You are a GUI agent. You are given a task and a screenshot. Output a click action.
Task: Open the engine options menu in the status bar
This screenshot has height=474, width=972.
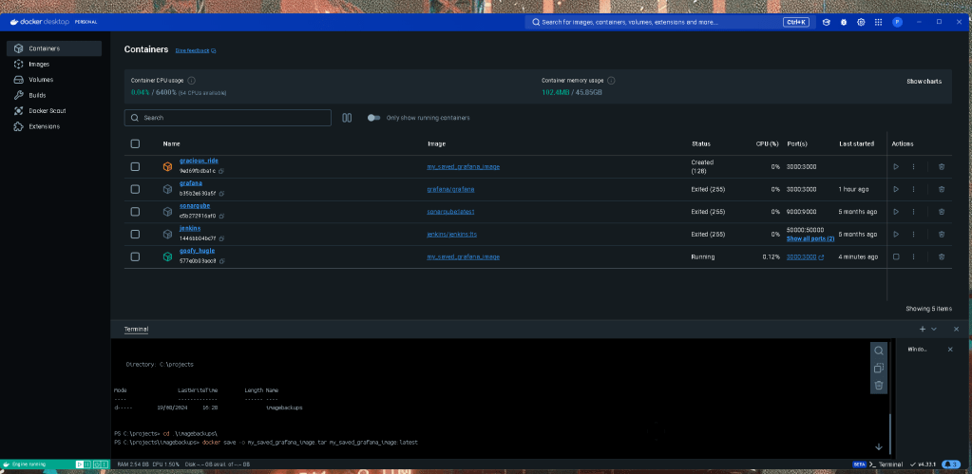coord(105,465)
